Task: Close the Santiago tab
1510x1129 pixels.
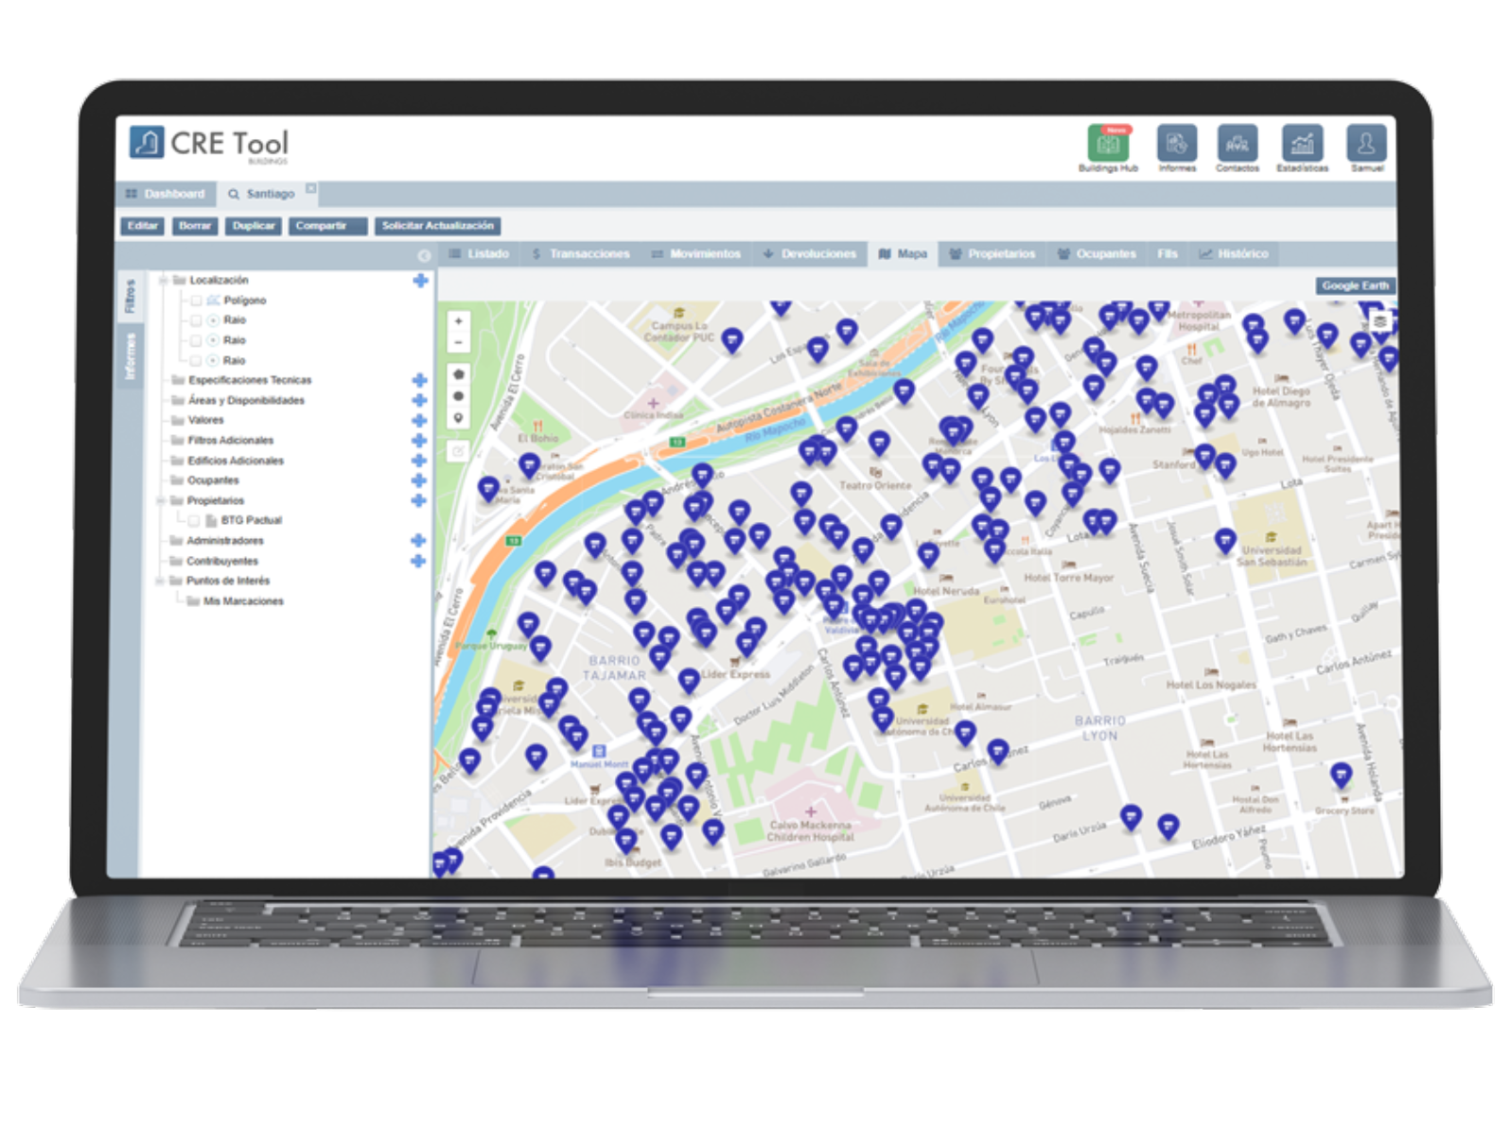Action: (x=311, y=188)
